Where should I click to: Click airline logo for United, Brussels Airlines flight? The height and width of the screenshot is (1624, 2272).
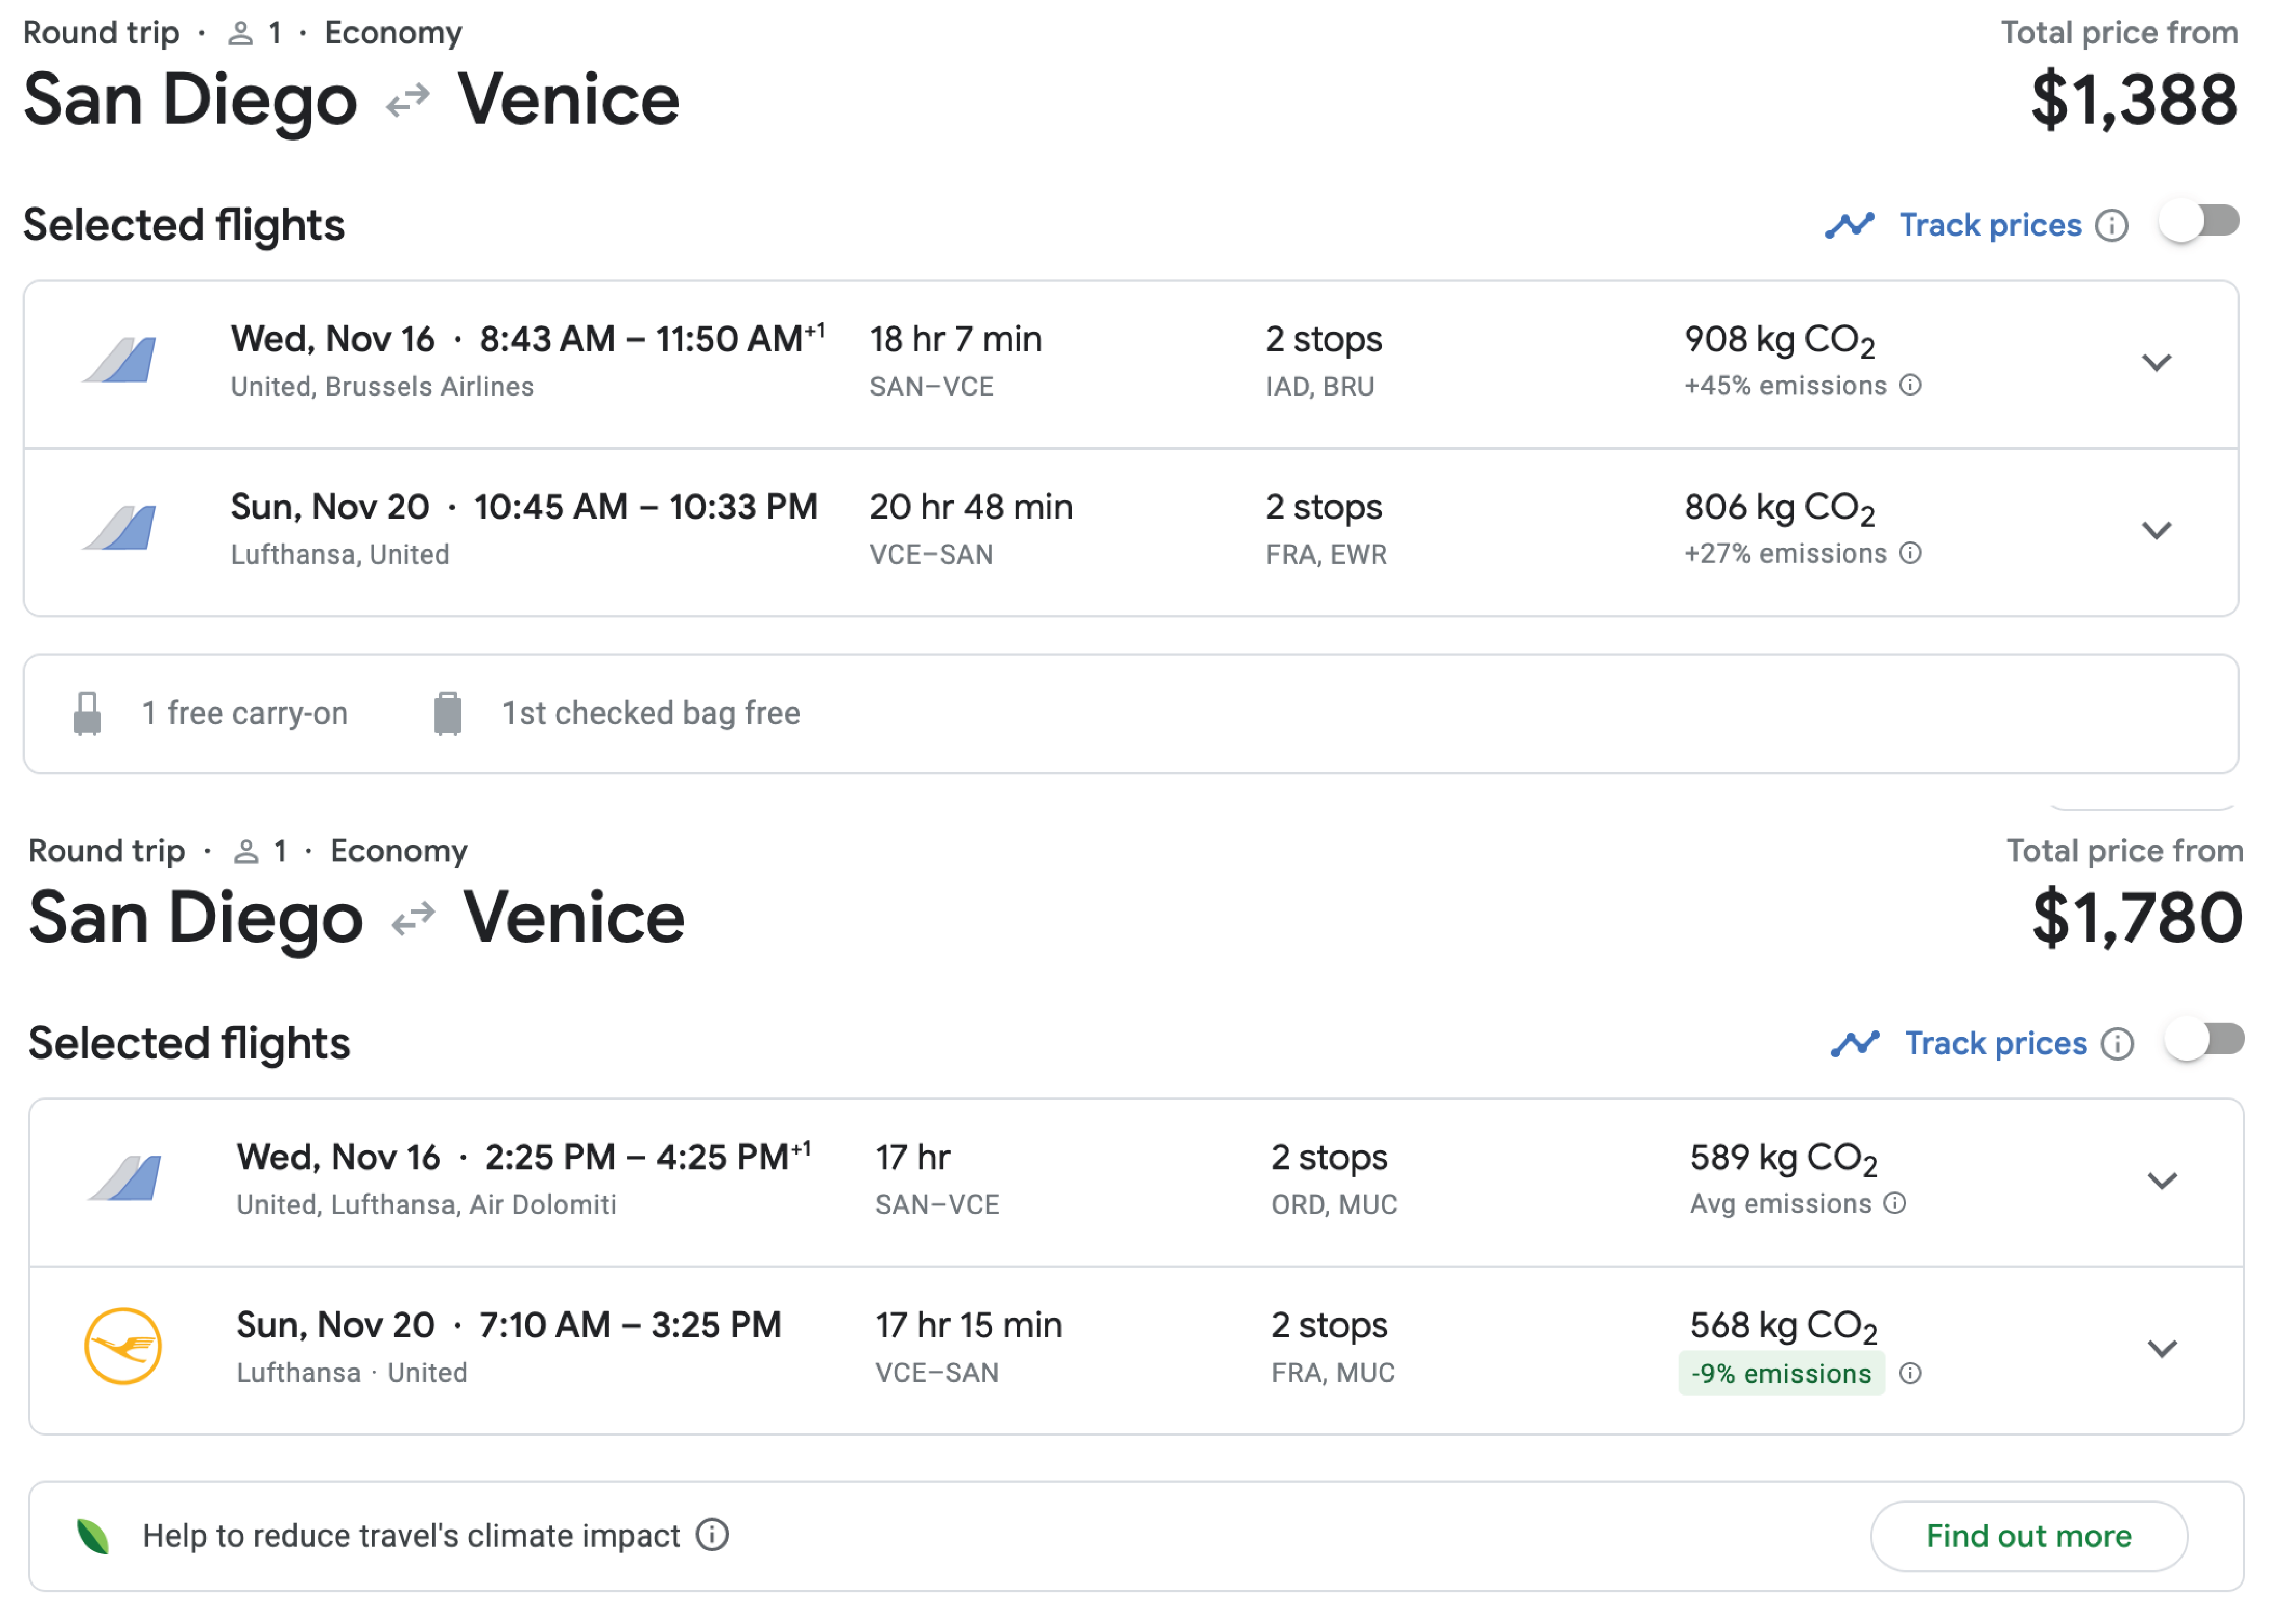[x=120, y=360]
